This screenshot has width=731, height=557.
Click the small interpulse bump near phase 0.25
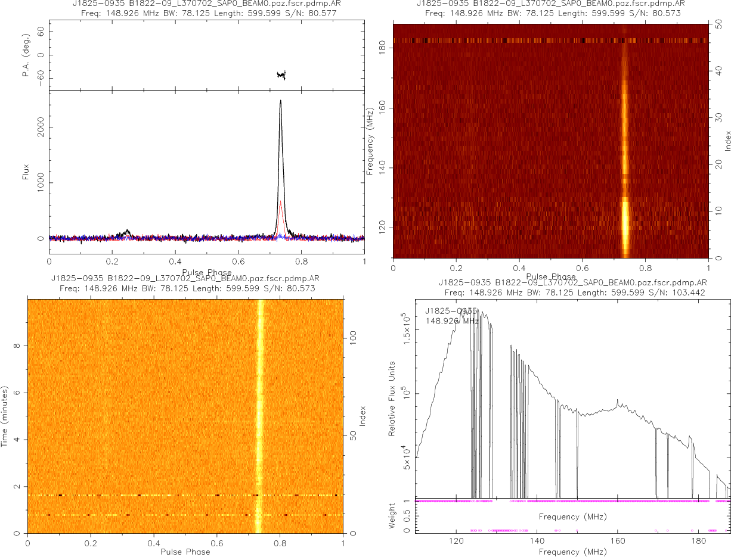tap(127, 231)
